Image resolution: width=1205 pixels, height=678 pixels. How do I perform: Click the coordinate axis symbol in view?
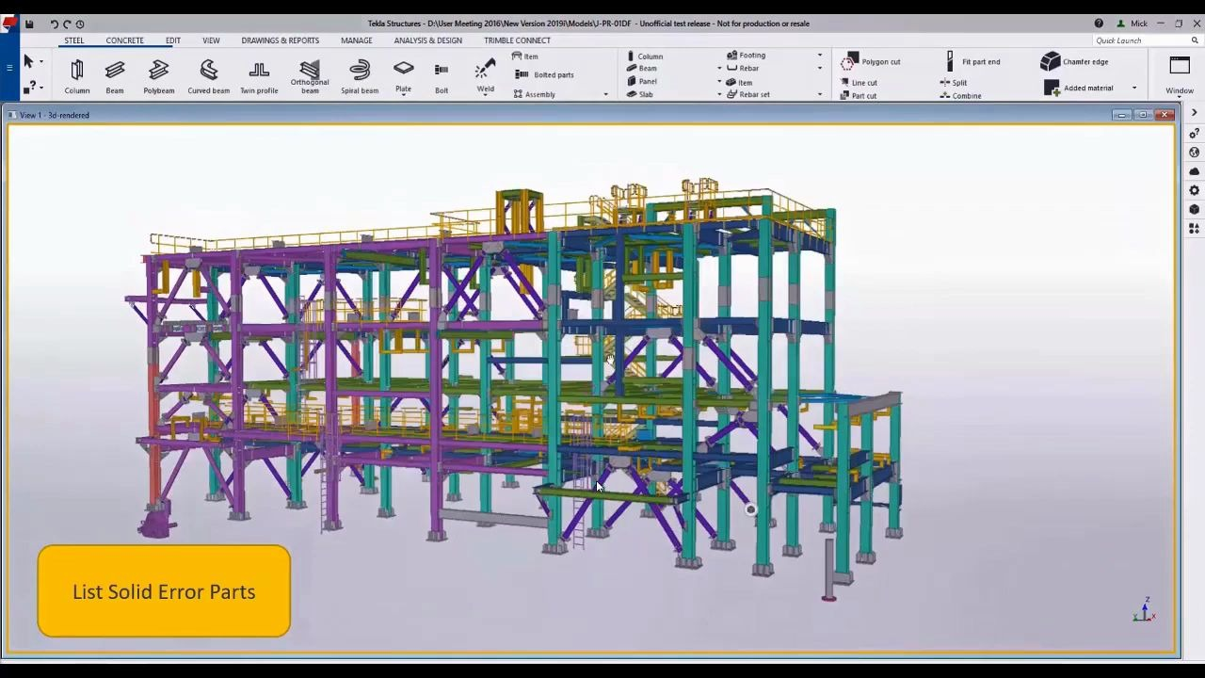(x=1145, y=609)
